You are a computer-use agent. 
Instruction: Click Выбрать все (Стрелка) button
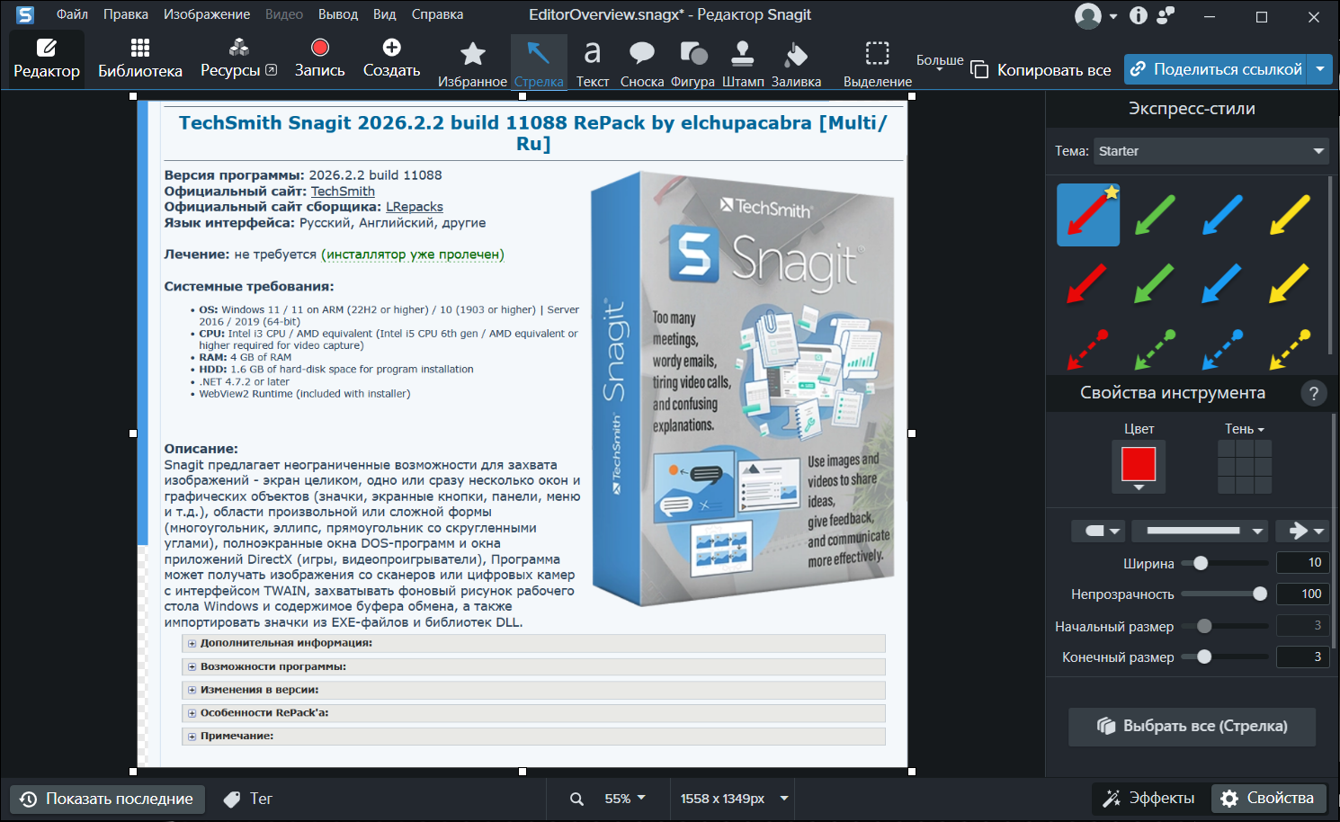click(1192, 727)
